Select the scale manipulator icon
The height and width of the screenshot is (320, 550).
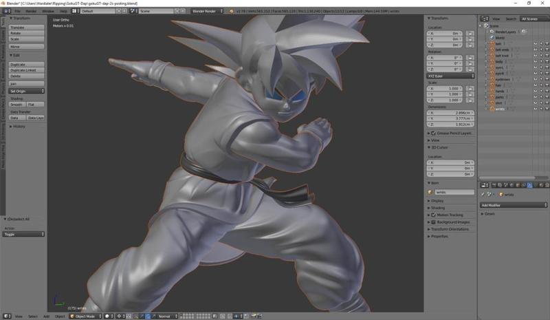pyautogui.click(x=153, y=316)
